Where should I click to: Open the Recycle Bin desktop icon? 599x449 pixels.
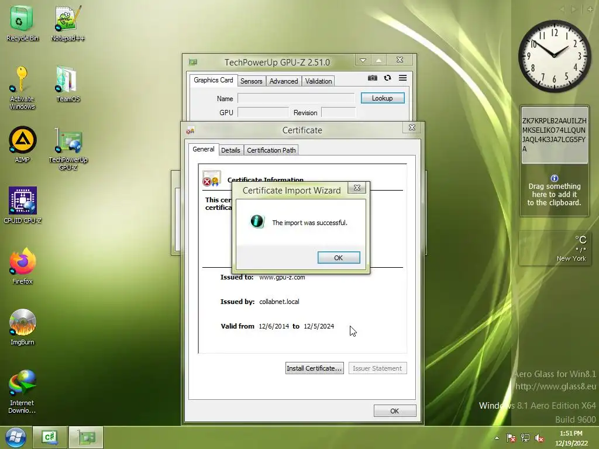(x=22, y=23)
